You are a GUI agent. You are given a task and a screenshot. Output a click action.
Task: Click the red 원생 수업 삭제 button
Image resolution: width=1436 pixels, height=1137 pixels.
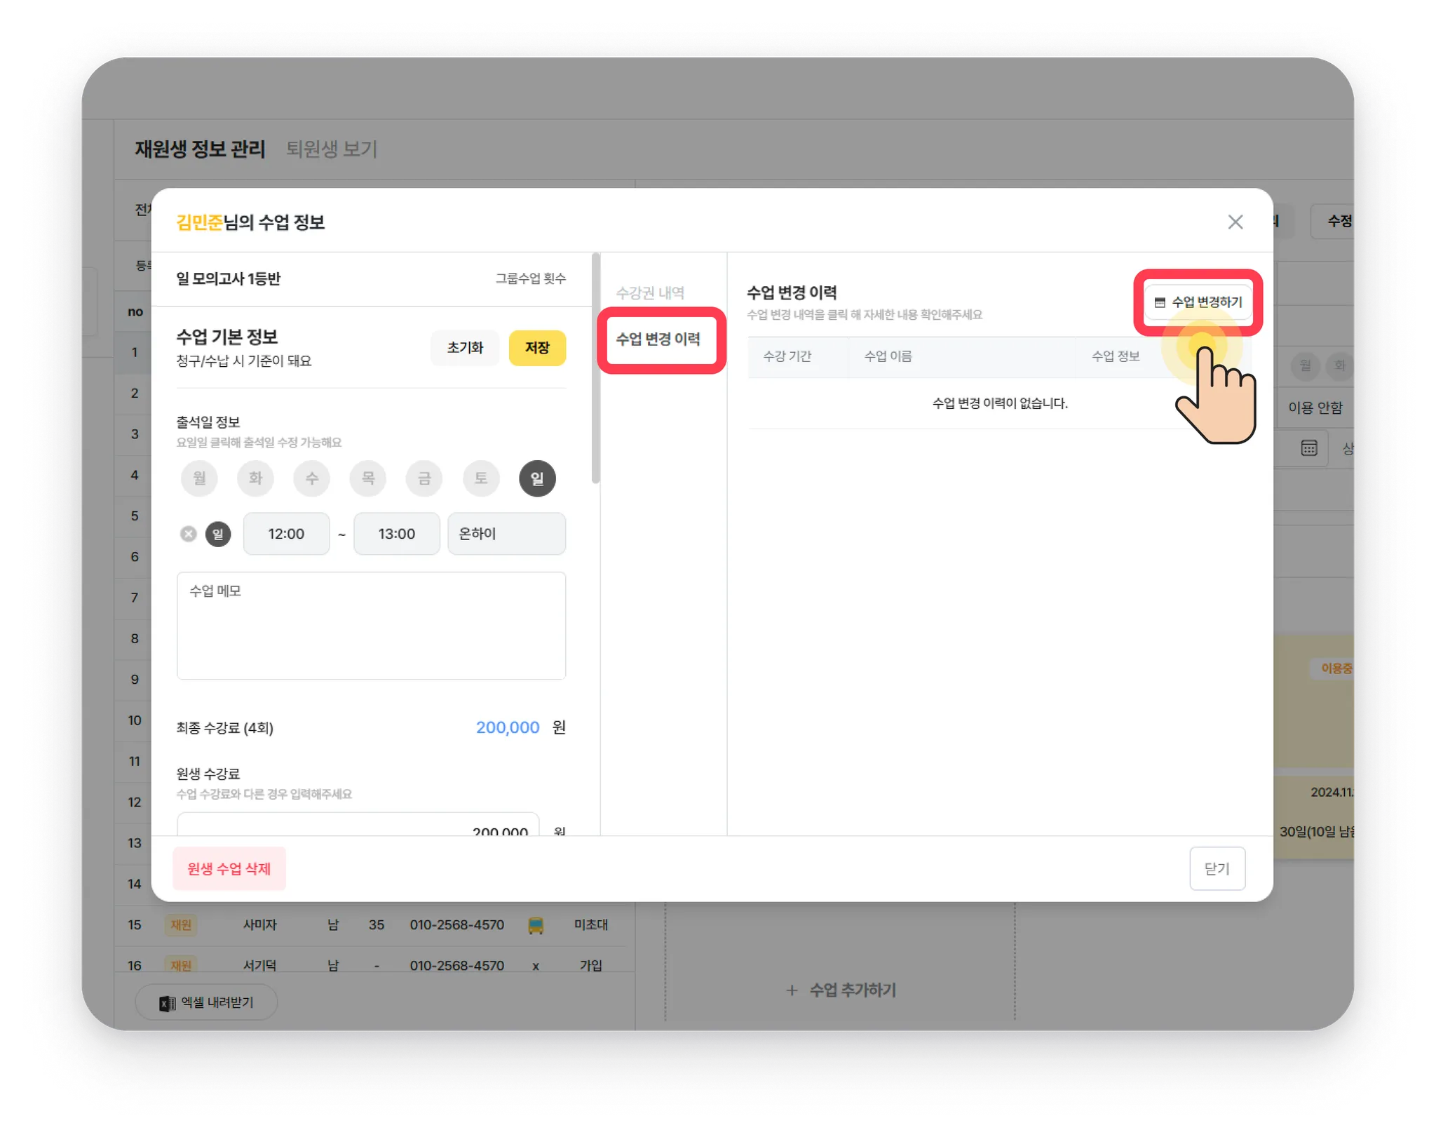229,868
